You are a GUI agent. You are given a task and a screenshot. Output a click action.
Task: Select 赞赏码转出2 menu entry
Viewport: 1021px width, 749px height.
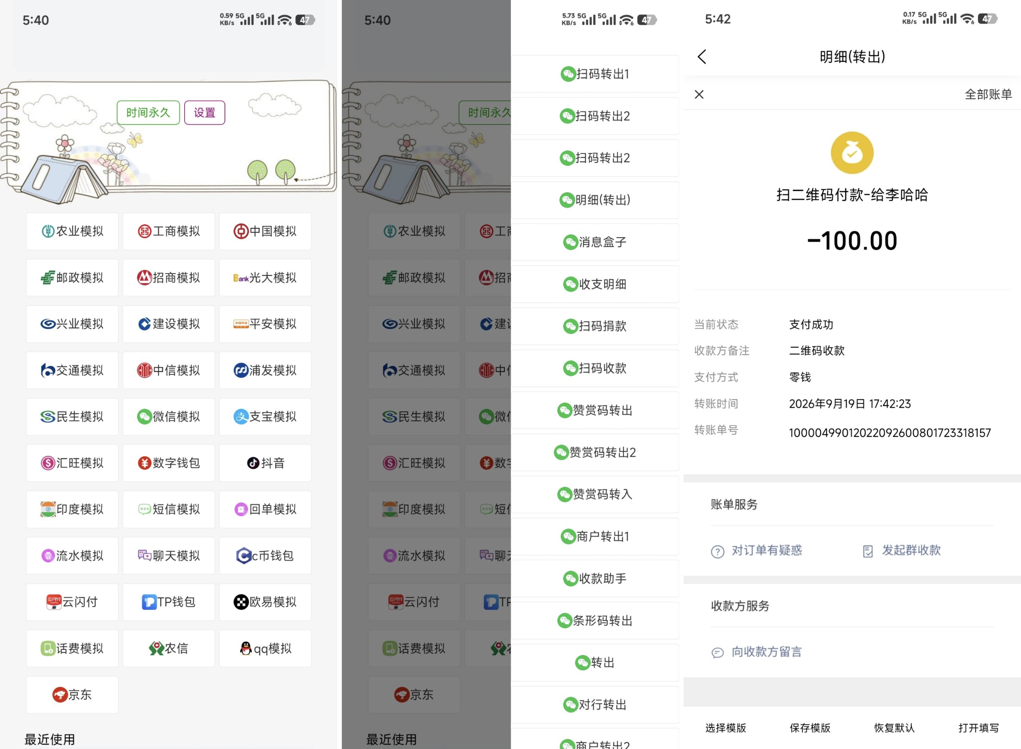(x=595, y=453)
